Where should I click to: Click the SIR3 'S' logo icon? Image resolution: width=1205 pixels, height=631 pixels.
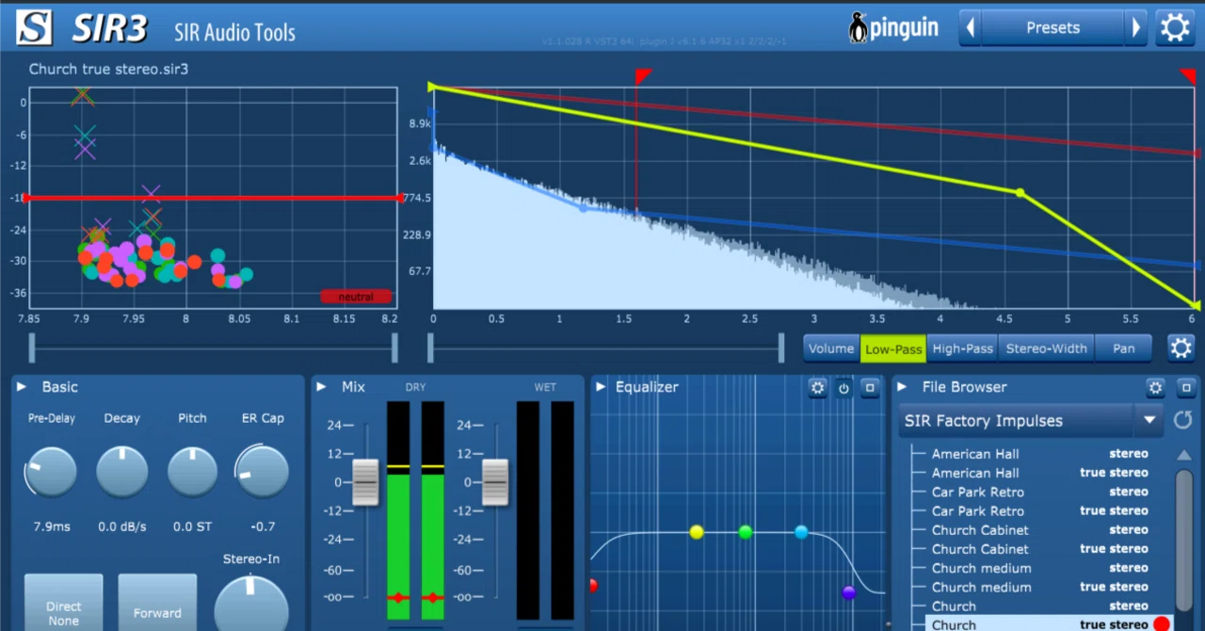point(34,27)
